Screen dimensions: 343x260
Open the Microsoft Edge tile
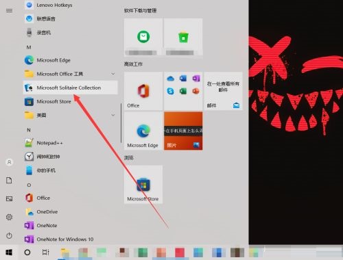(x=143, y=131)
